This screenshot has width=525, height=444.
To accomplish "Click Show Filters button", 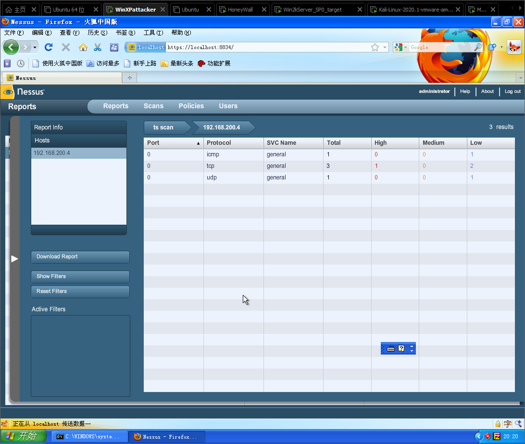I will coord(80,277).
